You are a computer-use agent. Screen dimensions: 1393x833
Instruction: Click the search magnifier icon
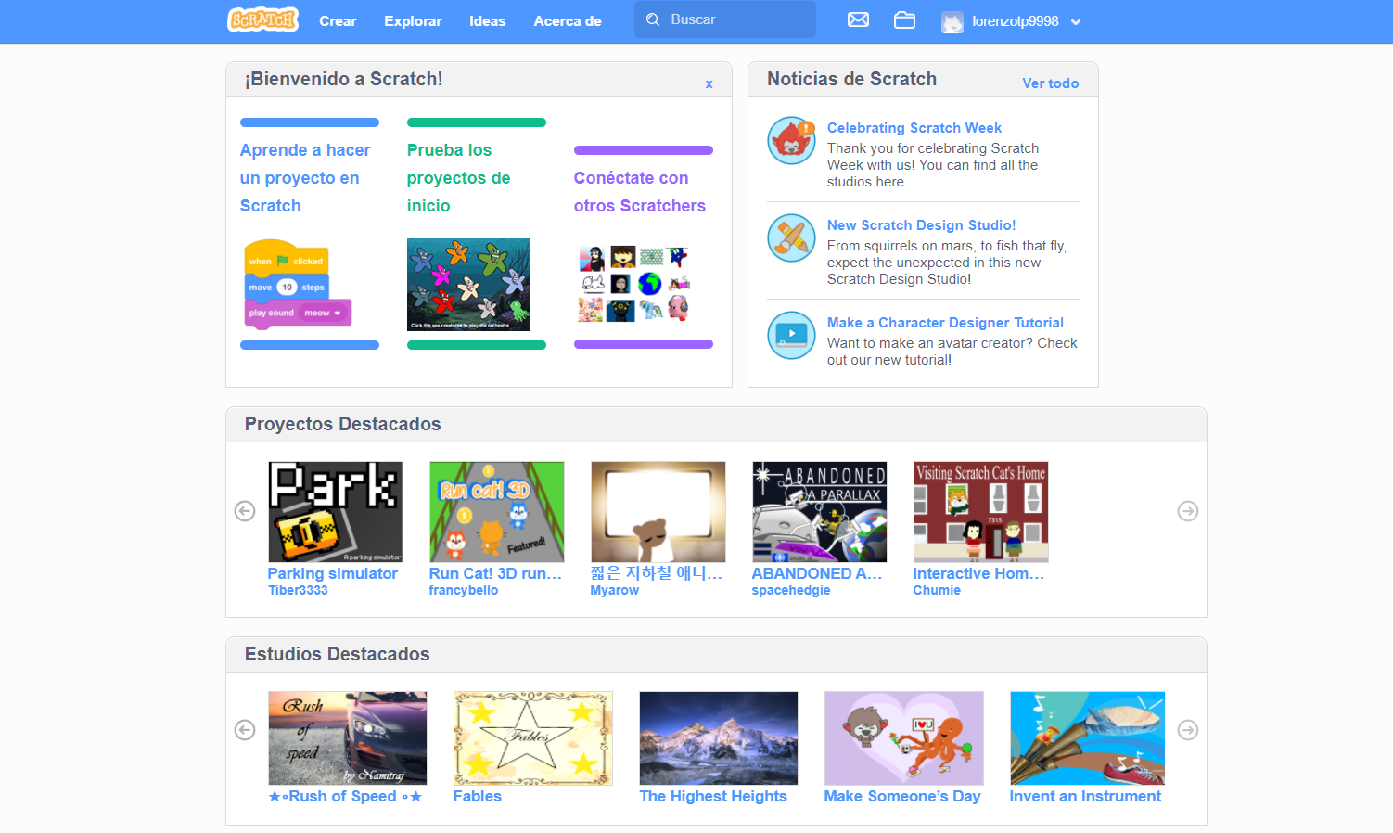tap(653, 19)
